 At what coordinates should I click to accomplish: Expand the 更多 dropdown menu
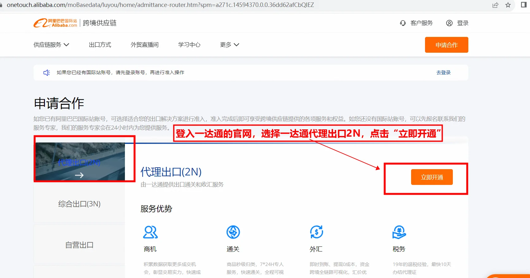(x=230, y=45)
